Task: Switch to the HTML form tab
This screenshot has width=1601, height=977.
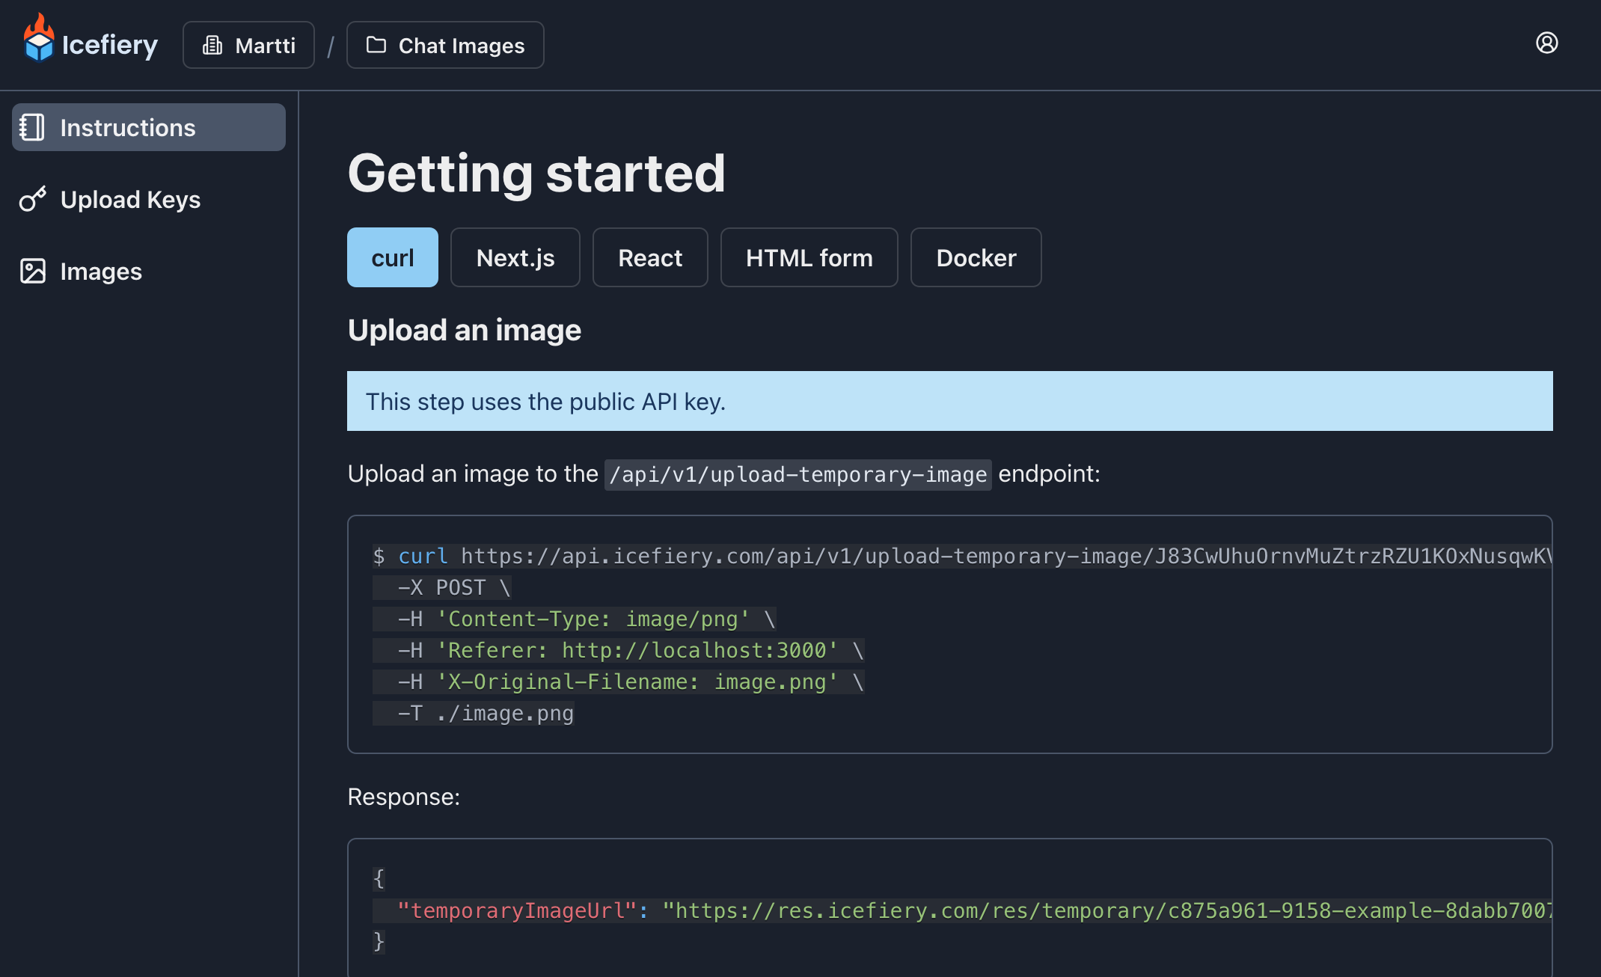Action: pos(809,257)
